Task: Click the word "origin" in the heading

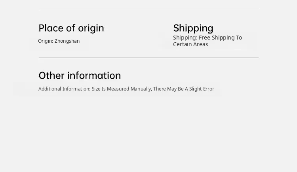Action: click(x=91, y=28)
